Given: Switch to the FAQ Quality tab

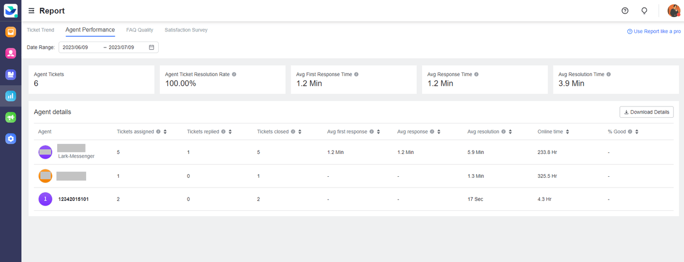Looking at the screenshot, I should coord(139,30).
